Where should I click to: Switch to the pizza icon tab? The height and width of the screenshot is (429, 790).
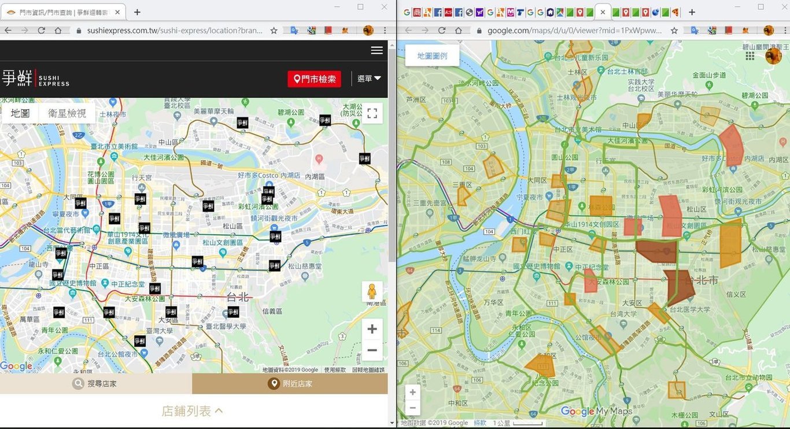[675, 12]
